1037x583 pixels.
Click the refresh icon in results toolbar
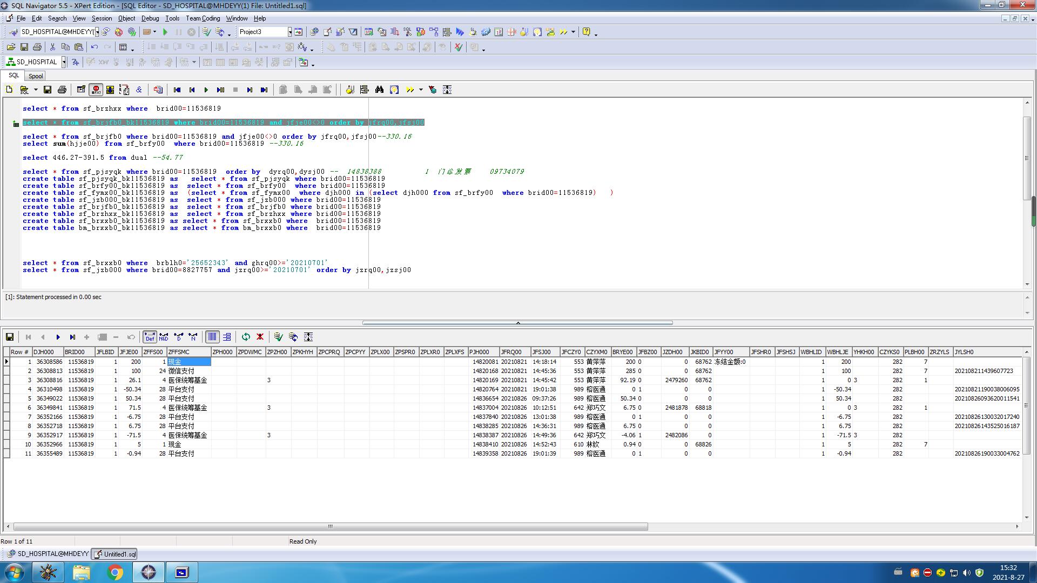(246, 337)
